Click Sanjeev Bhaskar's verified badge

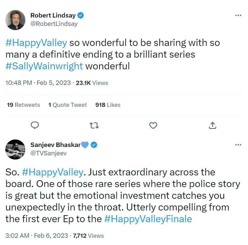click(94, 144)
